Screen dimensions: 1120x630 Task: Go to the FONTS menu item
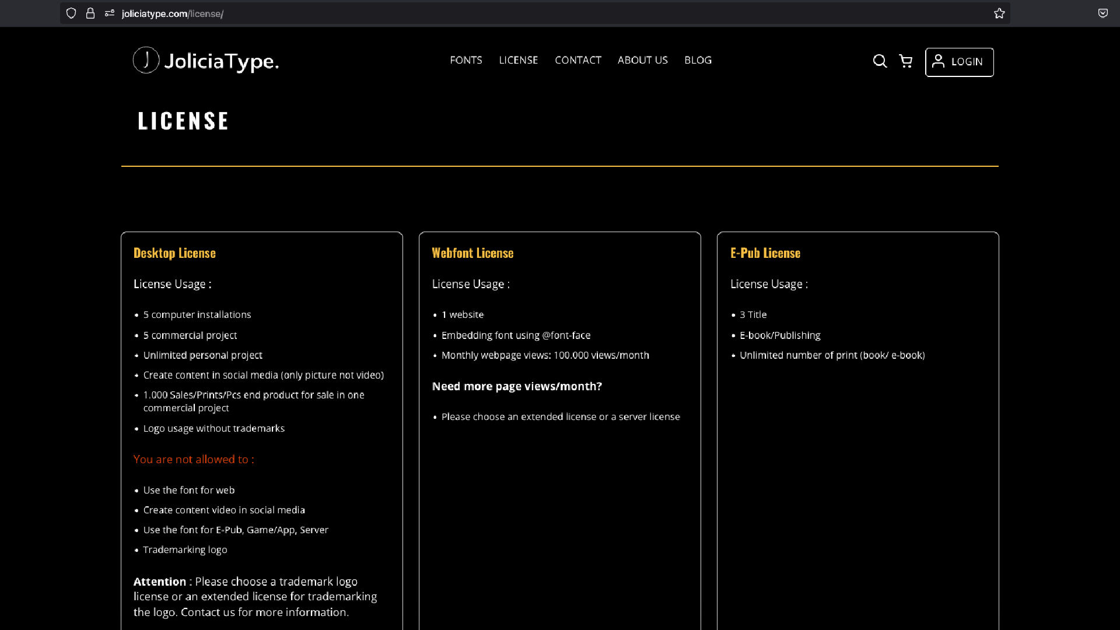pyautogui.click(x=466, y=60)
